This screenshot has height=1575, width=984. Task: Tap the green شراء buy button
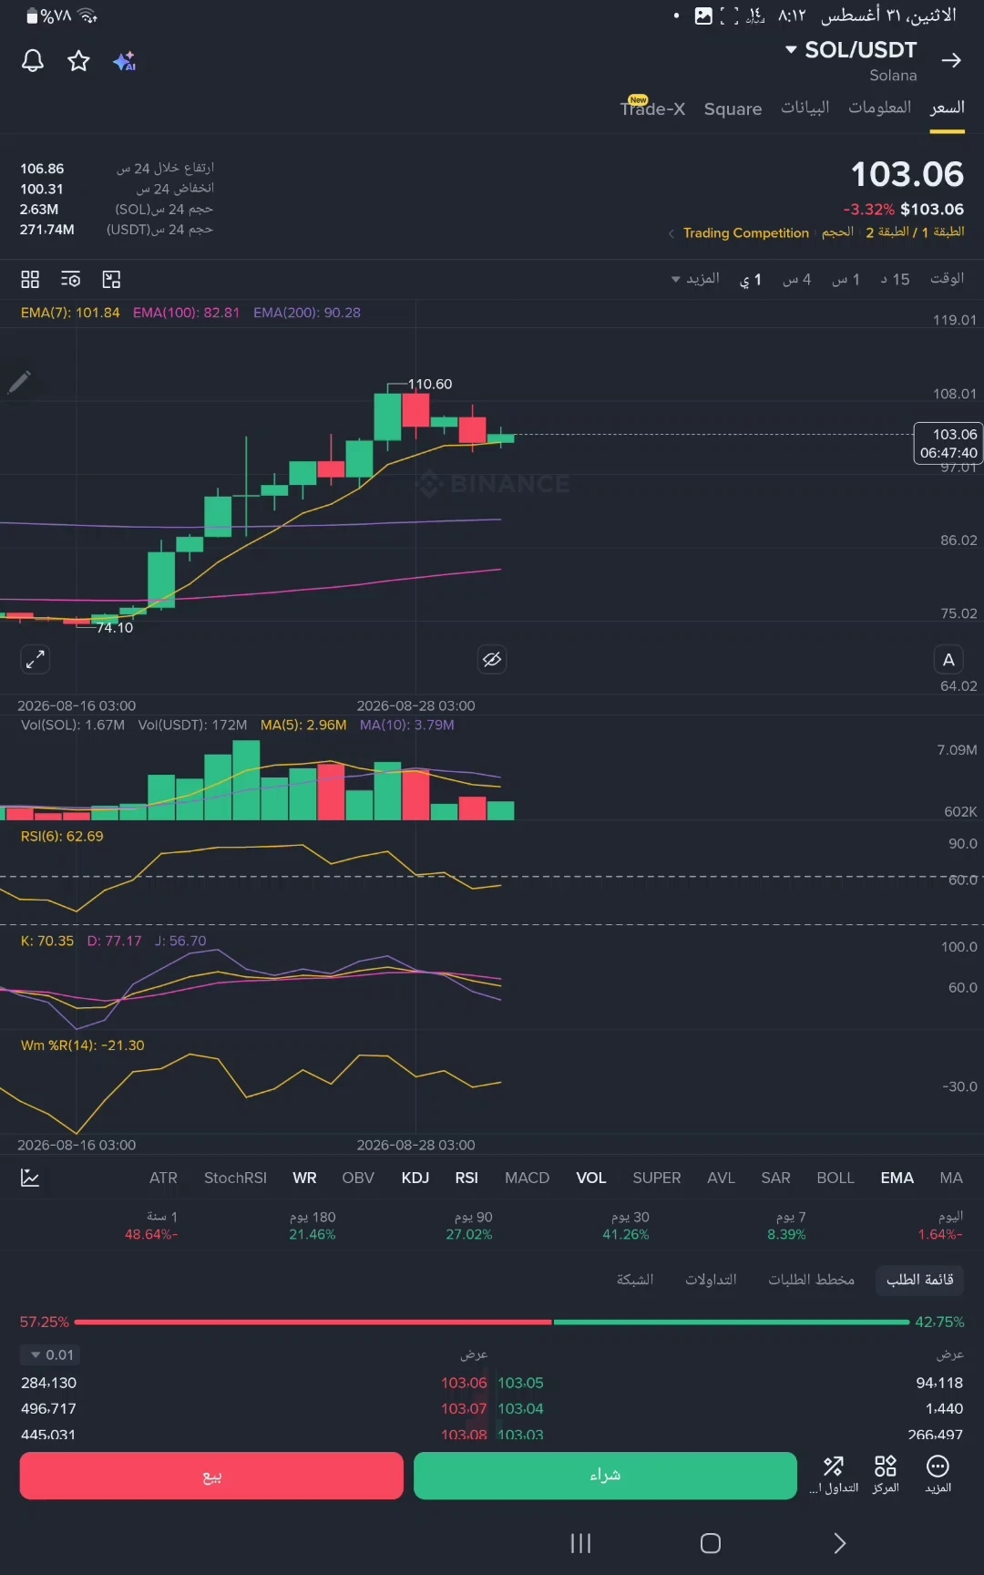[x=605, y=1476]
